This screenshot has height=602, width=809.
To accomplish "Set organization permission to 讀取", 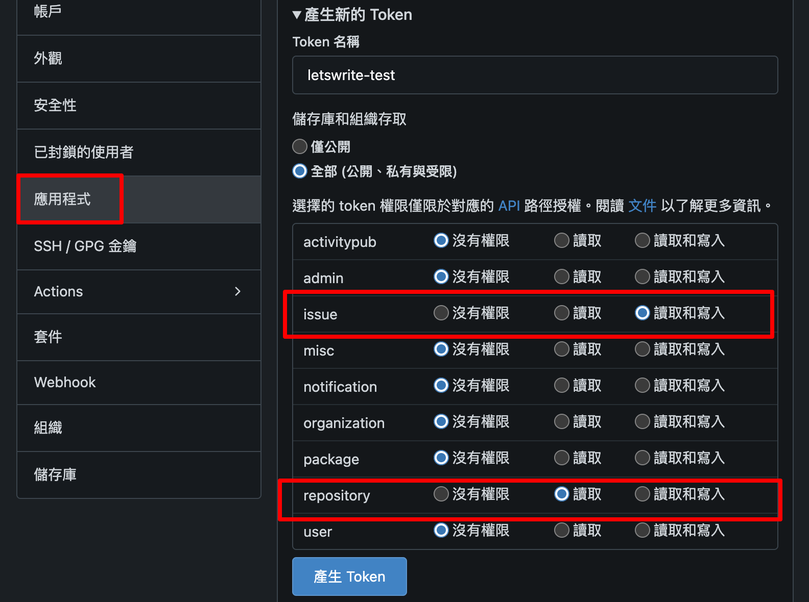I will [561, 421].
